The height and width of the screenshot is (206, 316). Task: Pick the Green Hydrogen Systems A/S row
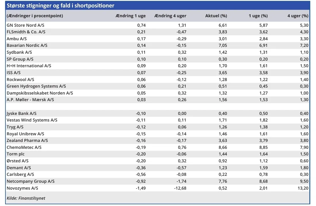[x=36, y=86]
